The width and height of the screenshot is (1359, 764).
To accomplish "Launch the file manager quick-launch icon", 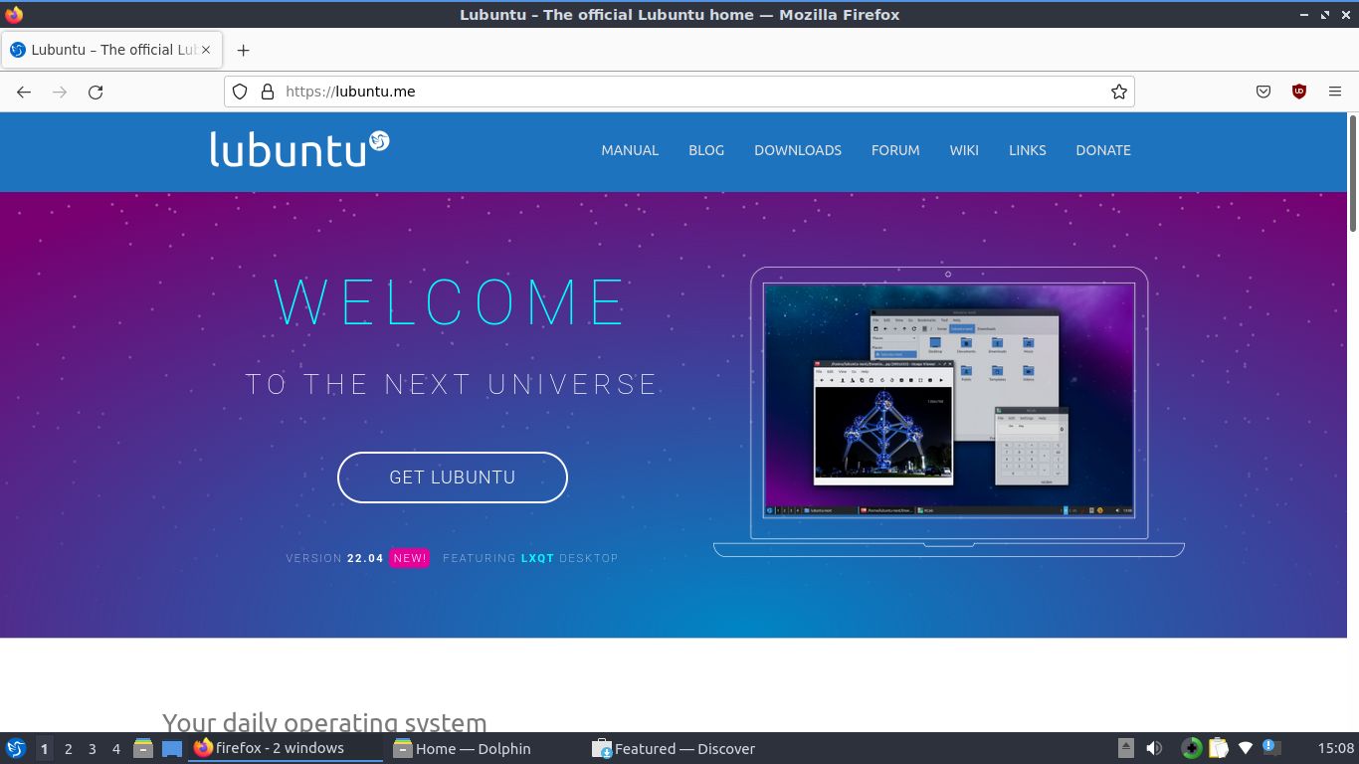I will coord(143,748).
